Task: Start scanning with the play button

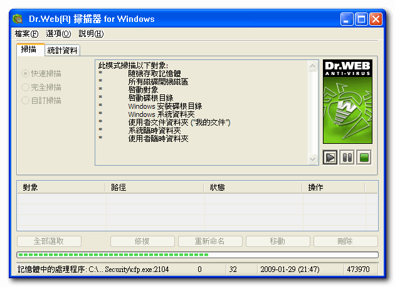Action: point(330,158)
